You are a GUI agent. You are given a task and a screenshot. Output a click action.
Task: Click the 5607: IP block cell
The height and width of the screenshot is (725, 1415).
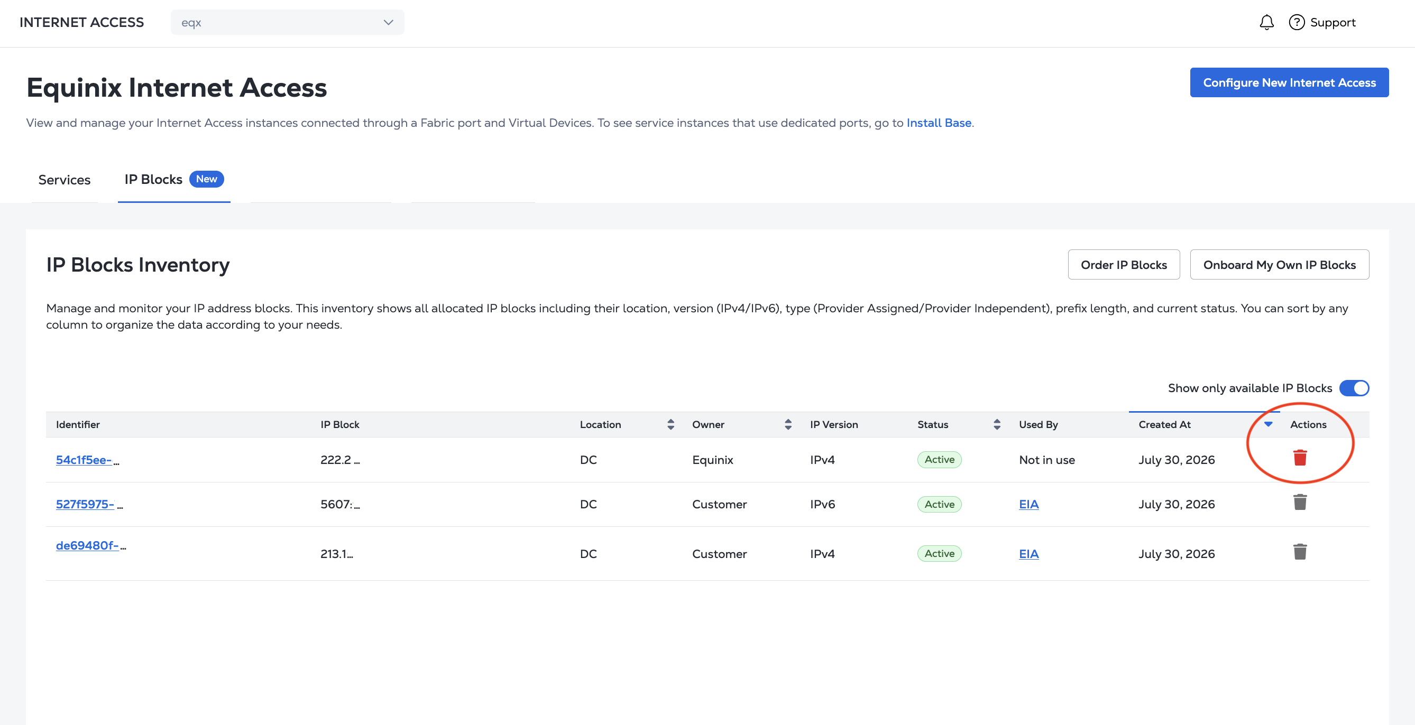tap(340, 504)
